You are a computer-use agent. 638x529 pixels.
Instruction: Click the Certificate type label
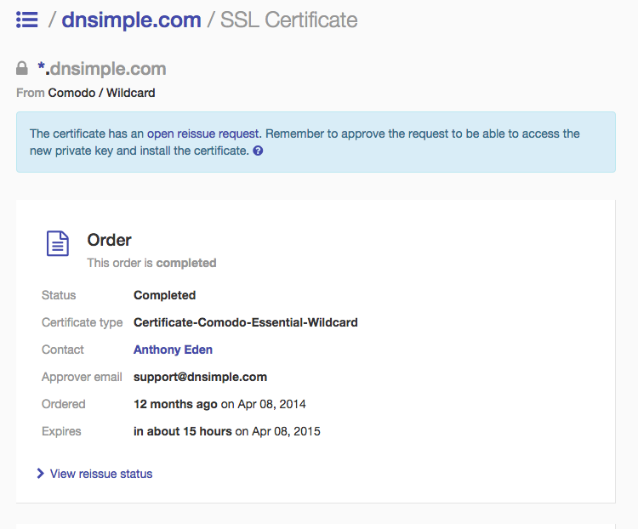coord(82,322)
